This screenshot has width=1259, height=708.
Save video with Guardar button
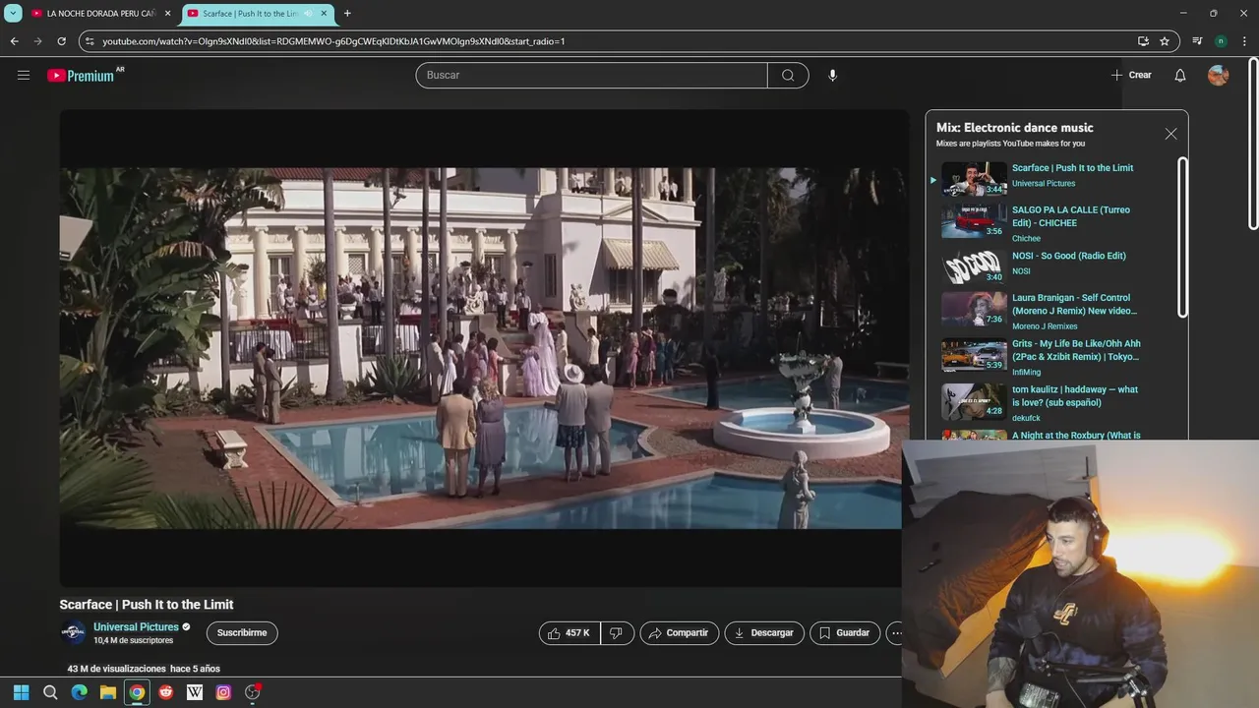point(845,633)
